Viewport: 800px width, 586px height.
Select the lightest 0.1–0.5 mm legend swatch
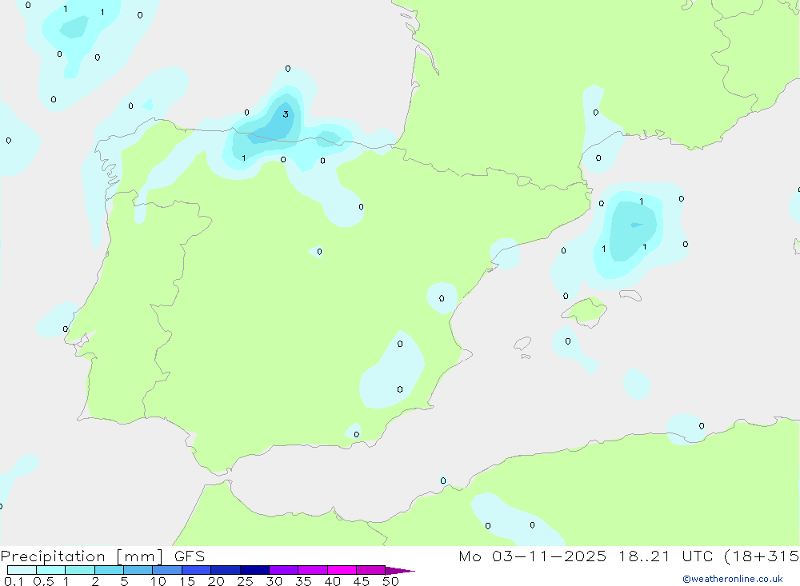click(x=22, y=570)
